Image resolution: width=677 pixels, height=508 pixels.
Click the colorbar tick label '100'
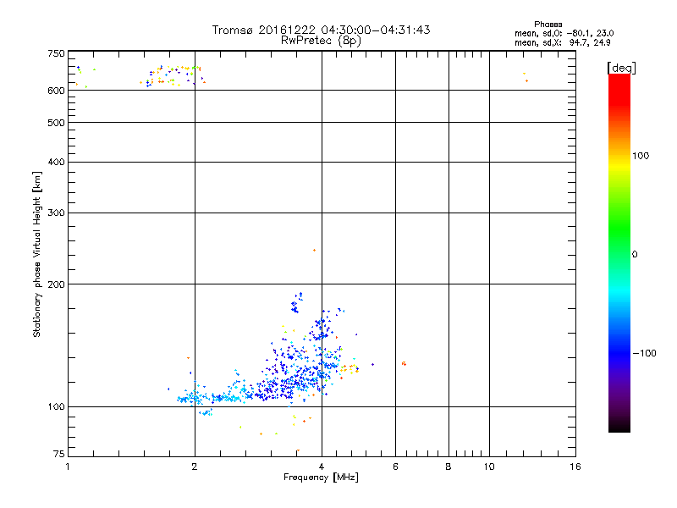(641, 156)
